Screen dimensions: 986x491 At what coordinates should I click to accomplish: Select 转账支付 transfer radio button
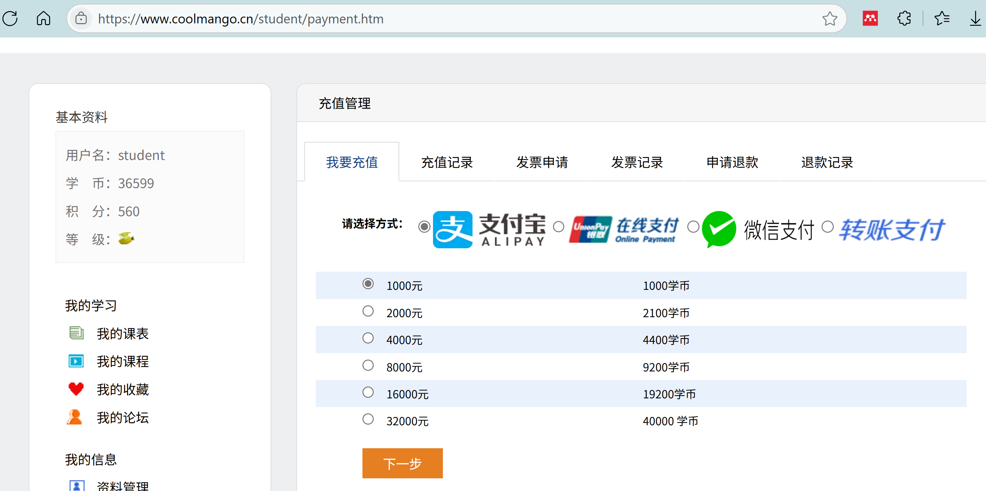coord(828,227)
